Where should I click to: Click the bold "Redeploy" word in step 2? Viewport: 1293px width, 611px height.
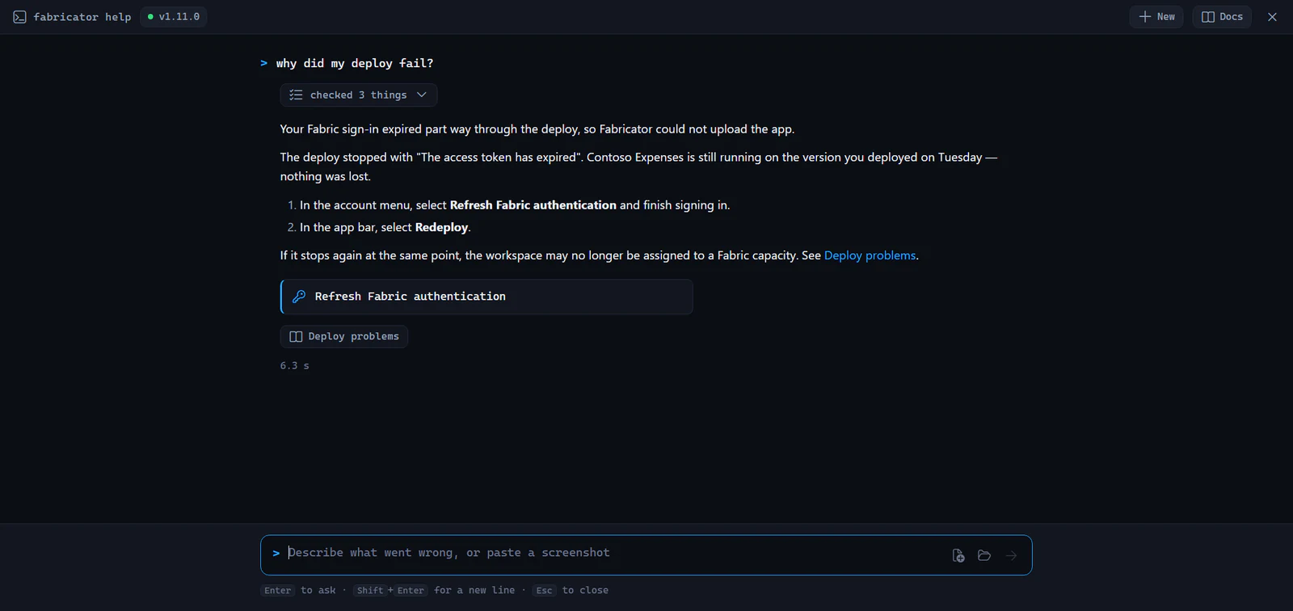441,228
